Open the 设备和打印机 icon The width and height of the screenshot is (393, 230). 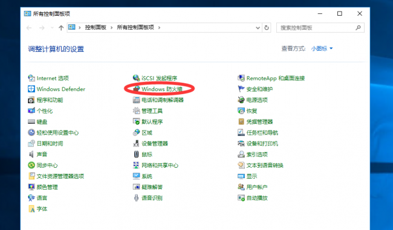pyautogui.click(x=241, y=144)
